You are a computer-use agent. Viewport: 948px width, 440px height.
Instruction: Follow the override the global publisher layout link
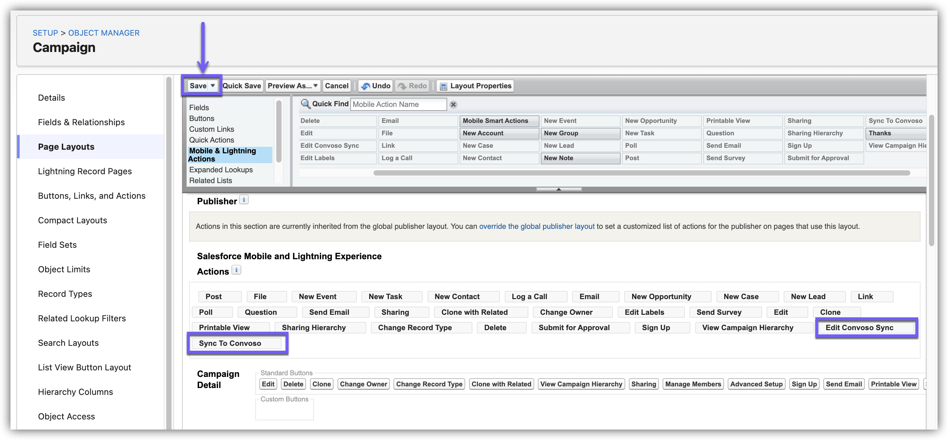point(536,227)
